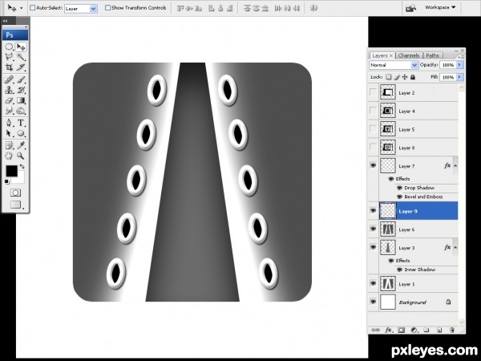Select the Polygonal Lasso tool

[x=9, y=57]
